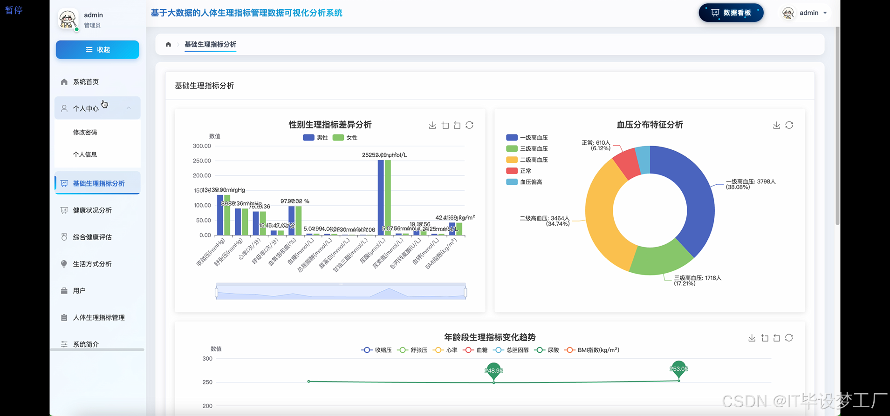The image size is (890, 416).
Task: Enable area zoom on age trend chart
Action: (765, 338)
